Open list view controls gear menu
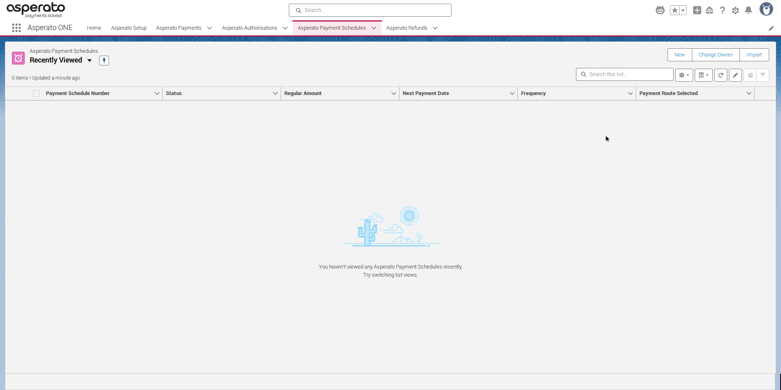The image size is (781, 390). tap(684, 75)
